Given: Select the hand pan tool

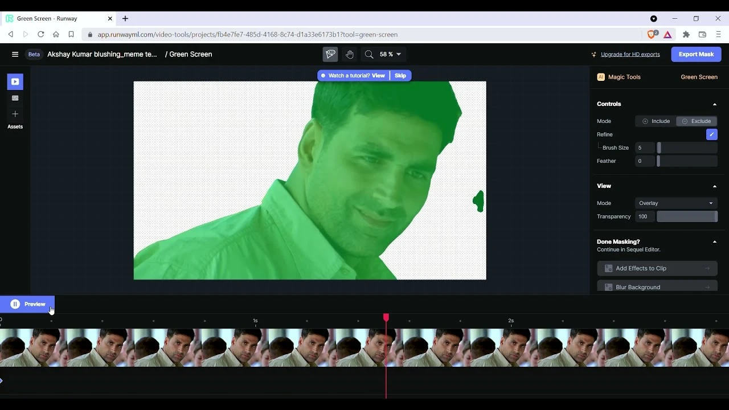Looking at the screenshot, I should (x=350, y=54).
